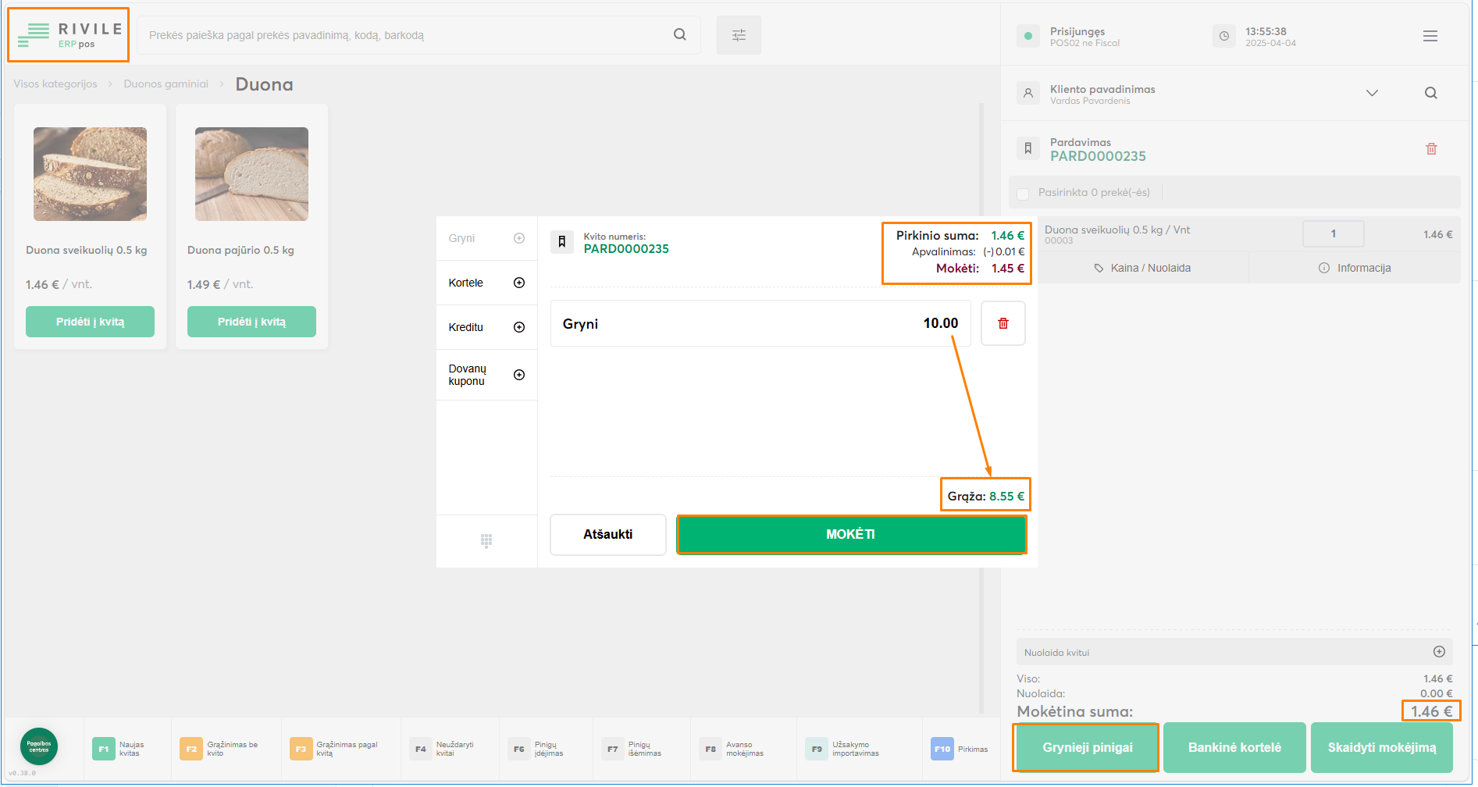Expand Nuolaida kvitui with plus icon
The height and width of the screenshot is (787, 1478).
pos(1439,652)
